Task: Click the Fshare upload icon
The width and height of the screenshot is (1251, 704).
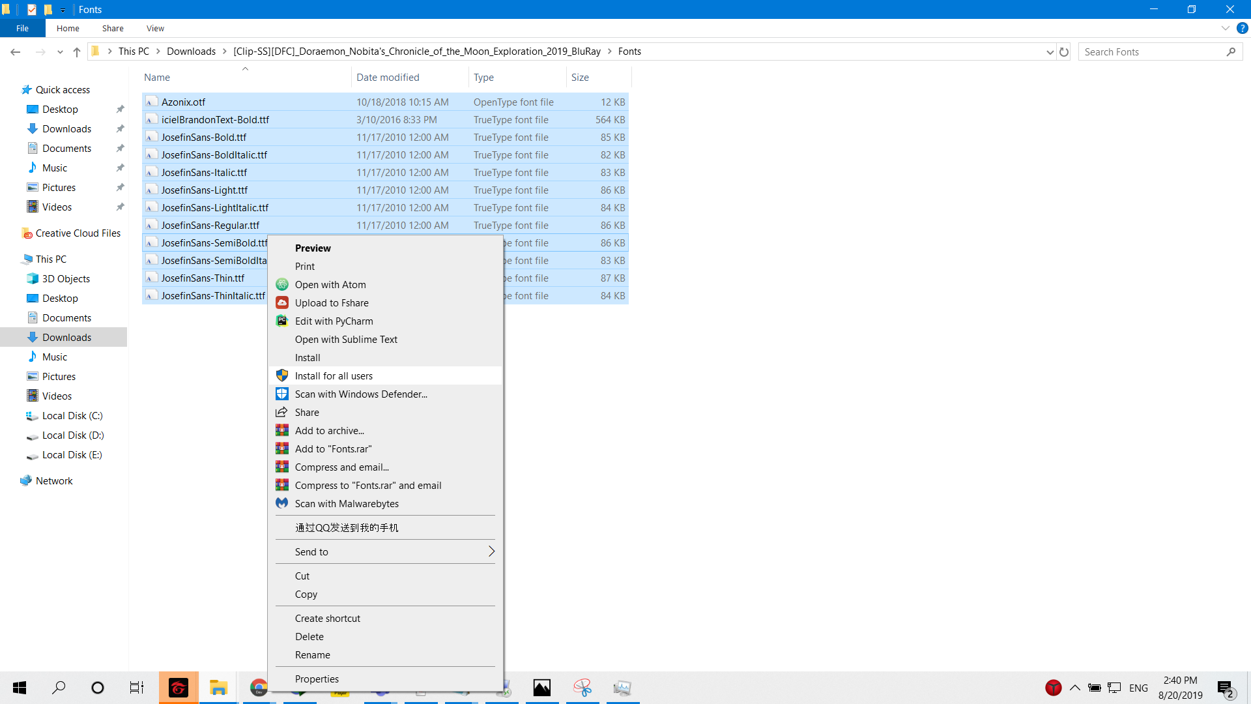Action: click(x=282, y=303)
